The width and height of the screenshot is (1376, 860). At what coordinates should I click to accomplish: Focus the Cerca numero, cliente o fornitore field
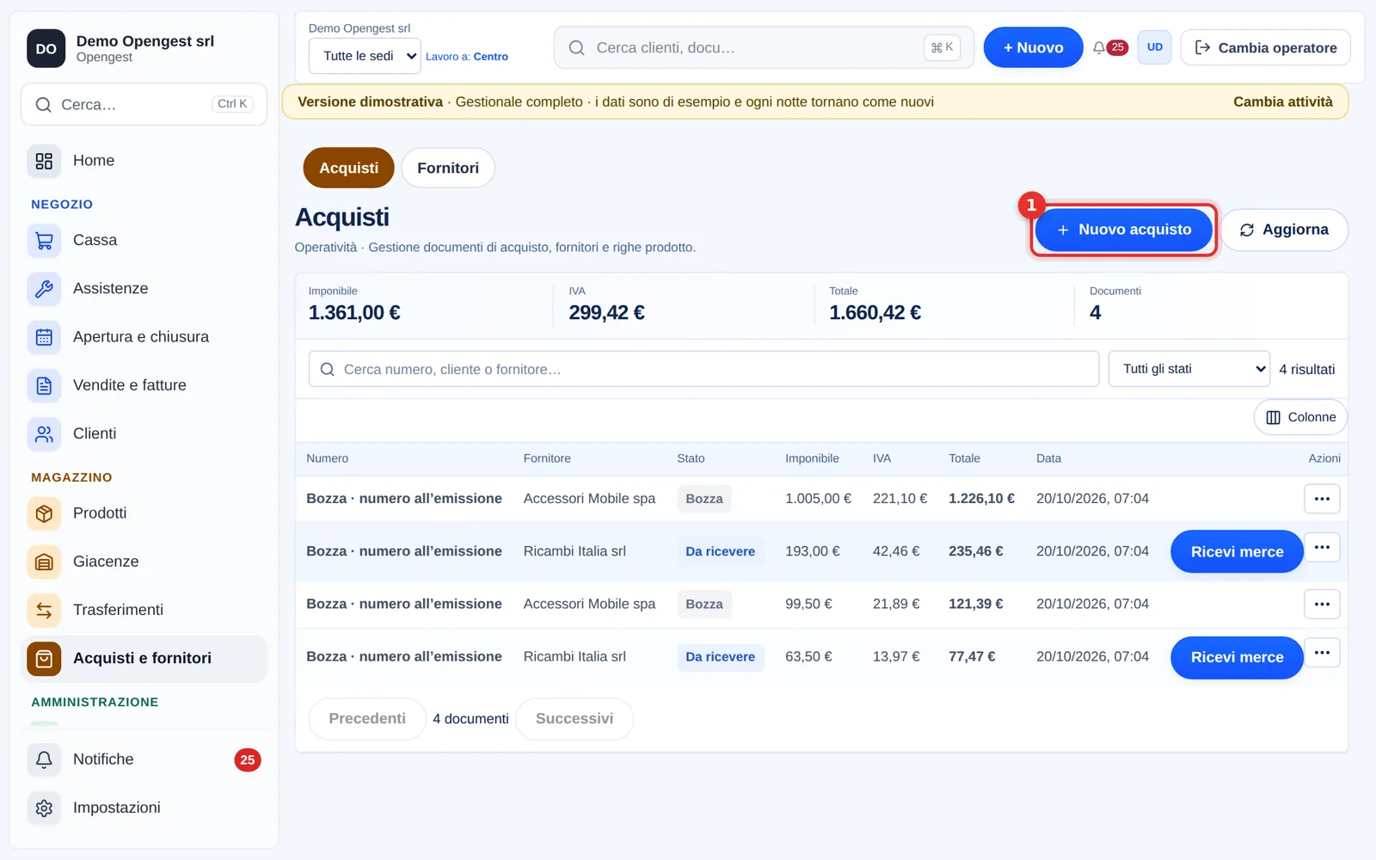click(x=703, y=369)
